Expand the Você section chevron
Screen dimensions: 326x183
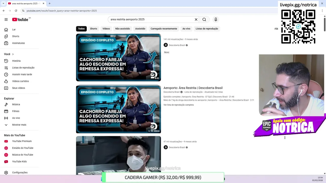click(13, 54)
